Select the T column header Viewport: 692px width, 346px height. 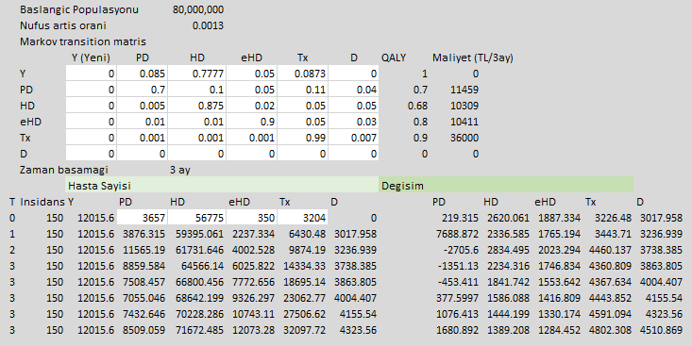(12, 202)
